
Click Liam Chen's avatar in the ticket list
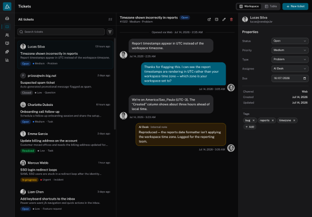pos(23,192)
